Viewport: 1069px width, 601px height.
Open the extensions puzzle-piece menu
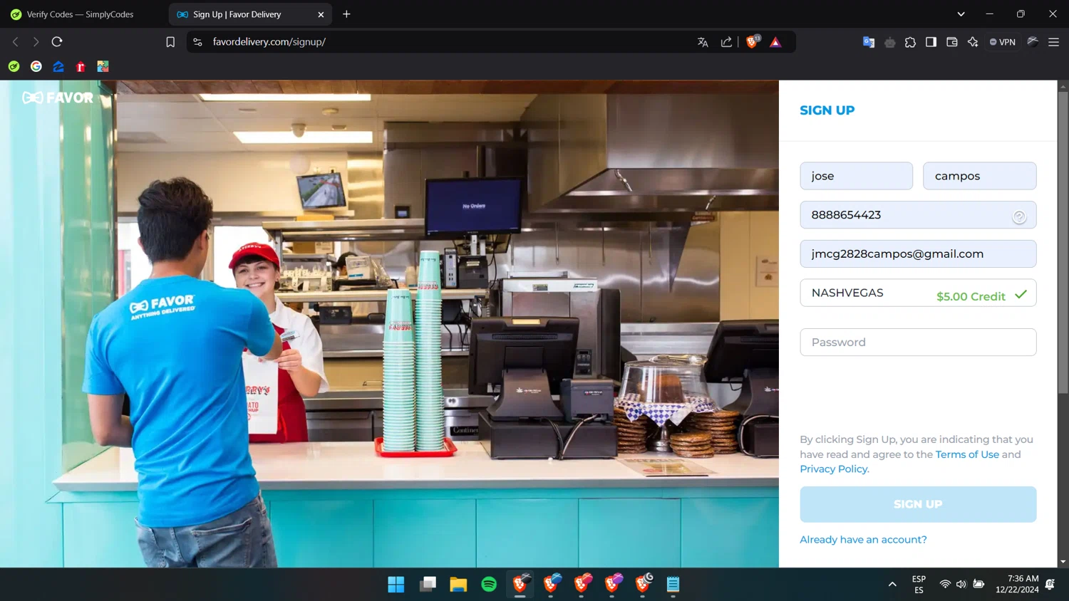(910, 42)
